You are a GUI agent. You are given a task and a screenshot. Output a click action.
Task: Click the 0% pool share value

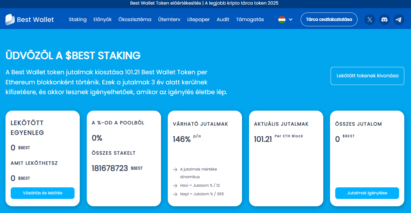point(97,138)
